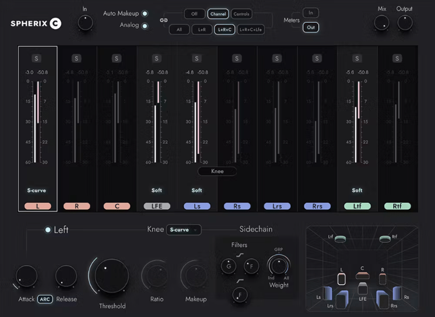Select the Channel link mode
Viewport: 435px width, 317px height.
point(217,13)
